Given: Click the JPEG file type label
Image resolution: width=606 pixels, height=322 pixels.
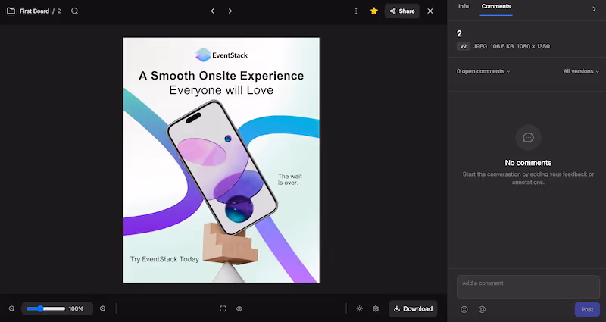Looking at the screenshot, I should point(480,46).
